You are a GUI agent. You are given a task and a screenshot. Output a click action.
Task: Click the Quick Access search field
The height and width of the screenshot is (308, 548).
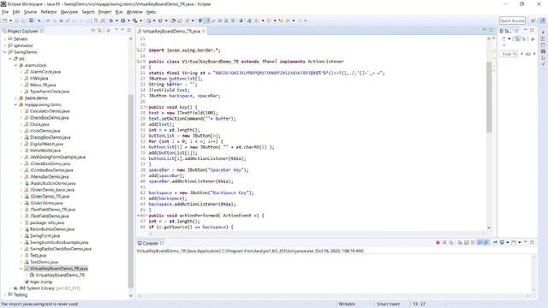(x=512, y=21)
